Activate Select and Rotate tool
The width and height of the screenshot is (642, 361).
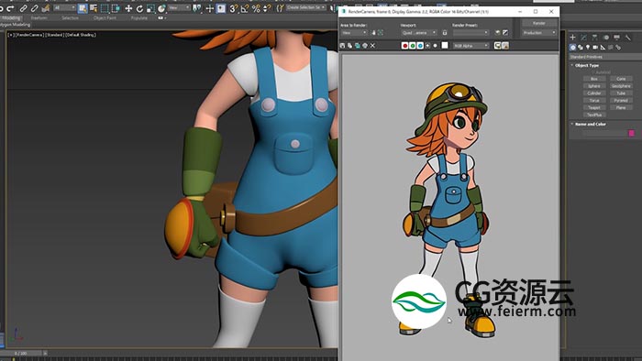139,8
